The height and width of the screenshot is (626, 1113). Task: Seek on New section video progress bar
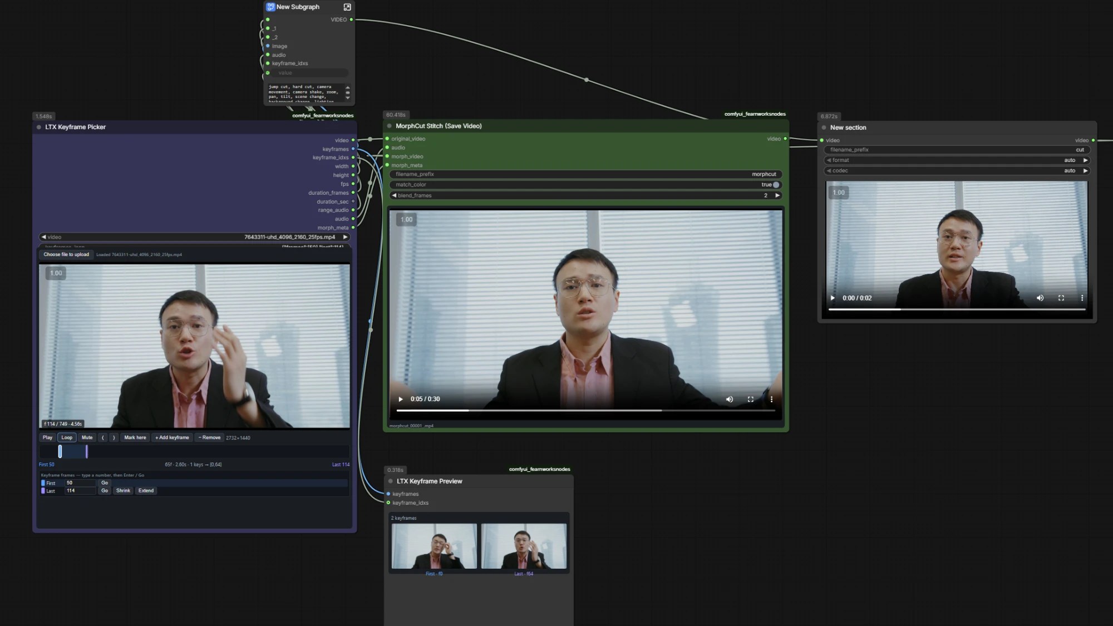pos(957,309)
